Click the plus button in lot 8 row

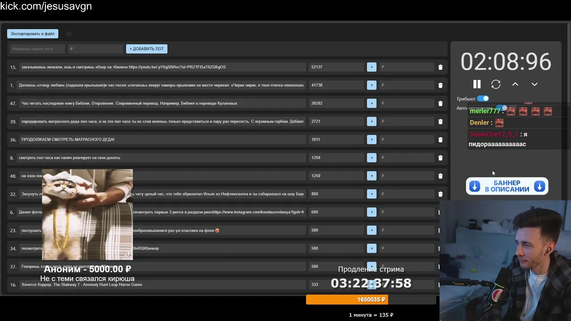click(372, 158)
